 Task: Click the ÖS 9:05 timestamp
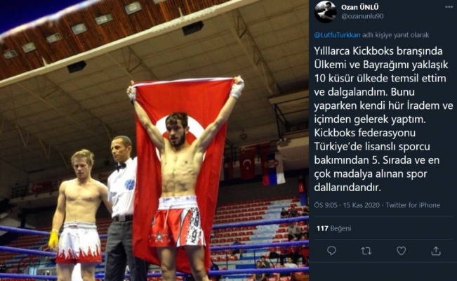(x=326, y=205)
